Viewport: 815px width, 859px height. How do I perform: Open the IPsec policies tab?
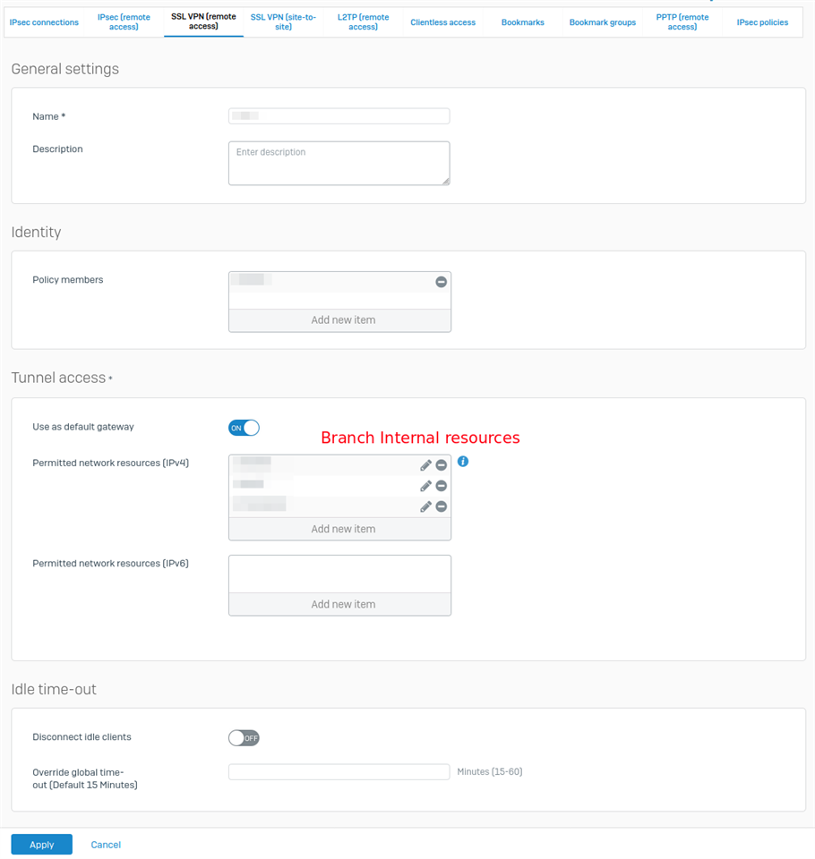(x=762, y=22)
